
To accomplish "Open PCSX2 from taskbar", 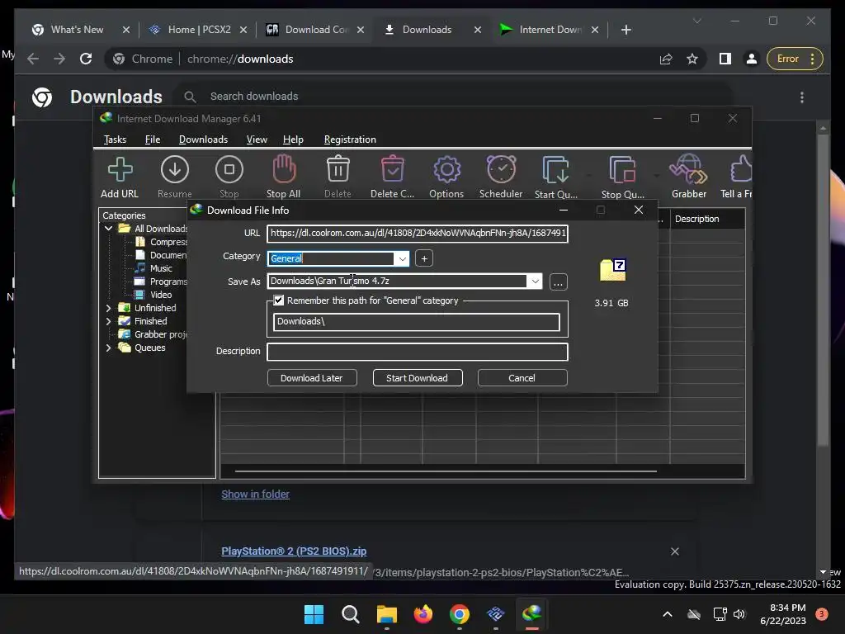I will 495,614.
